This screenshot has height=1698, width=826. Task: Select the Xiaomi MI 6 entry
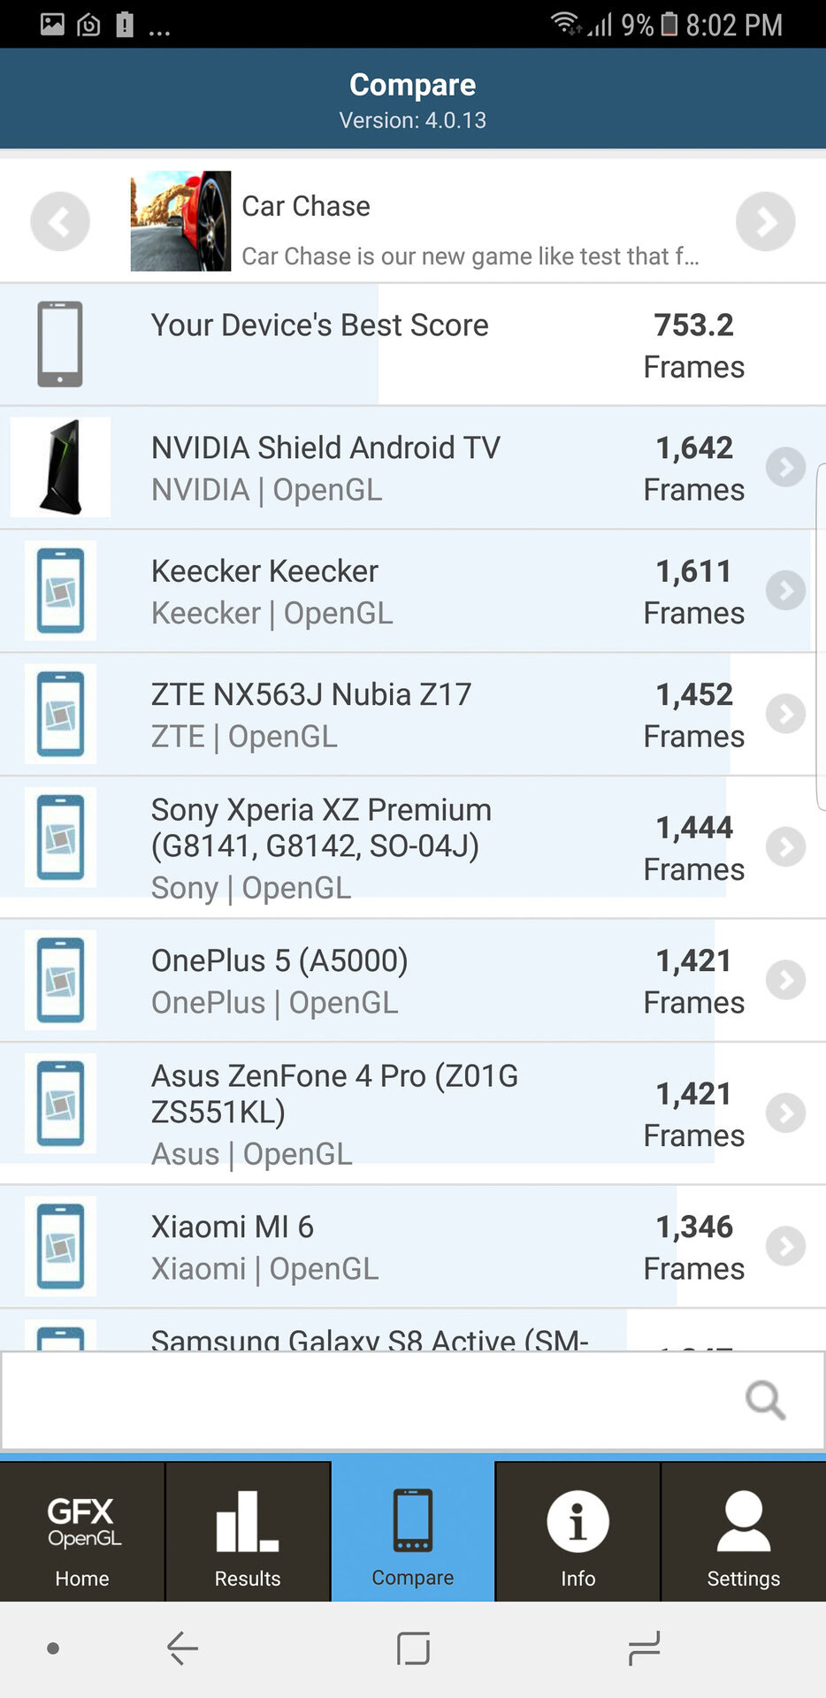[354, 1247]
